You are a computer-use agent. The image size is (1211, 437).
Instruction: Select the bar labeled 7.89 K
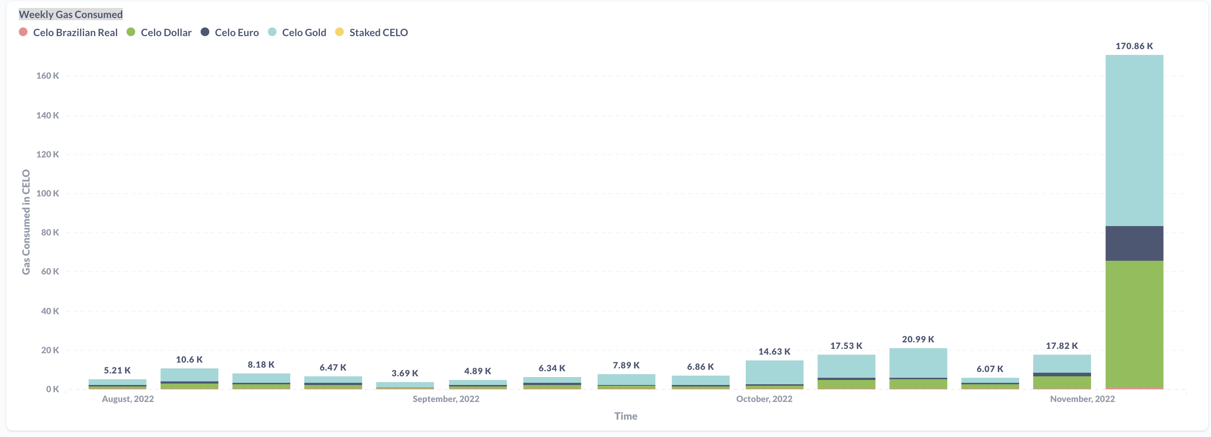point(626,381)
